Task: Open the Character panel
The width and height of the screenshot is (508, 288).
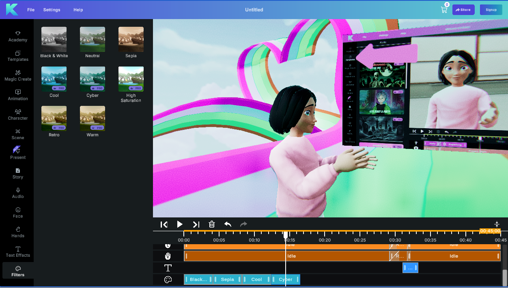Action: [x=17, y=115]
